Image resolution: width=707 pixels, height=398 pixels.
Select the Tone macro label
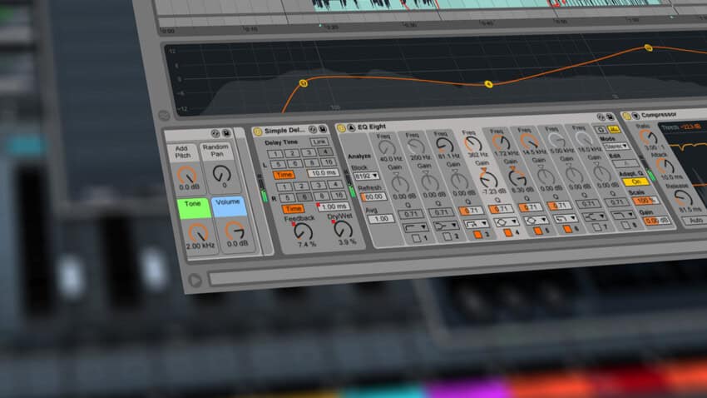point(192,204)
